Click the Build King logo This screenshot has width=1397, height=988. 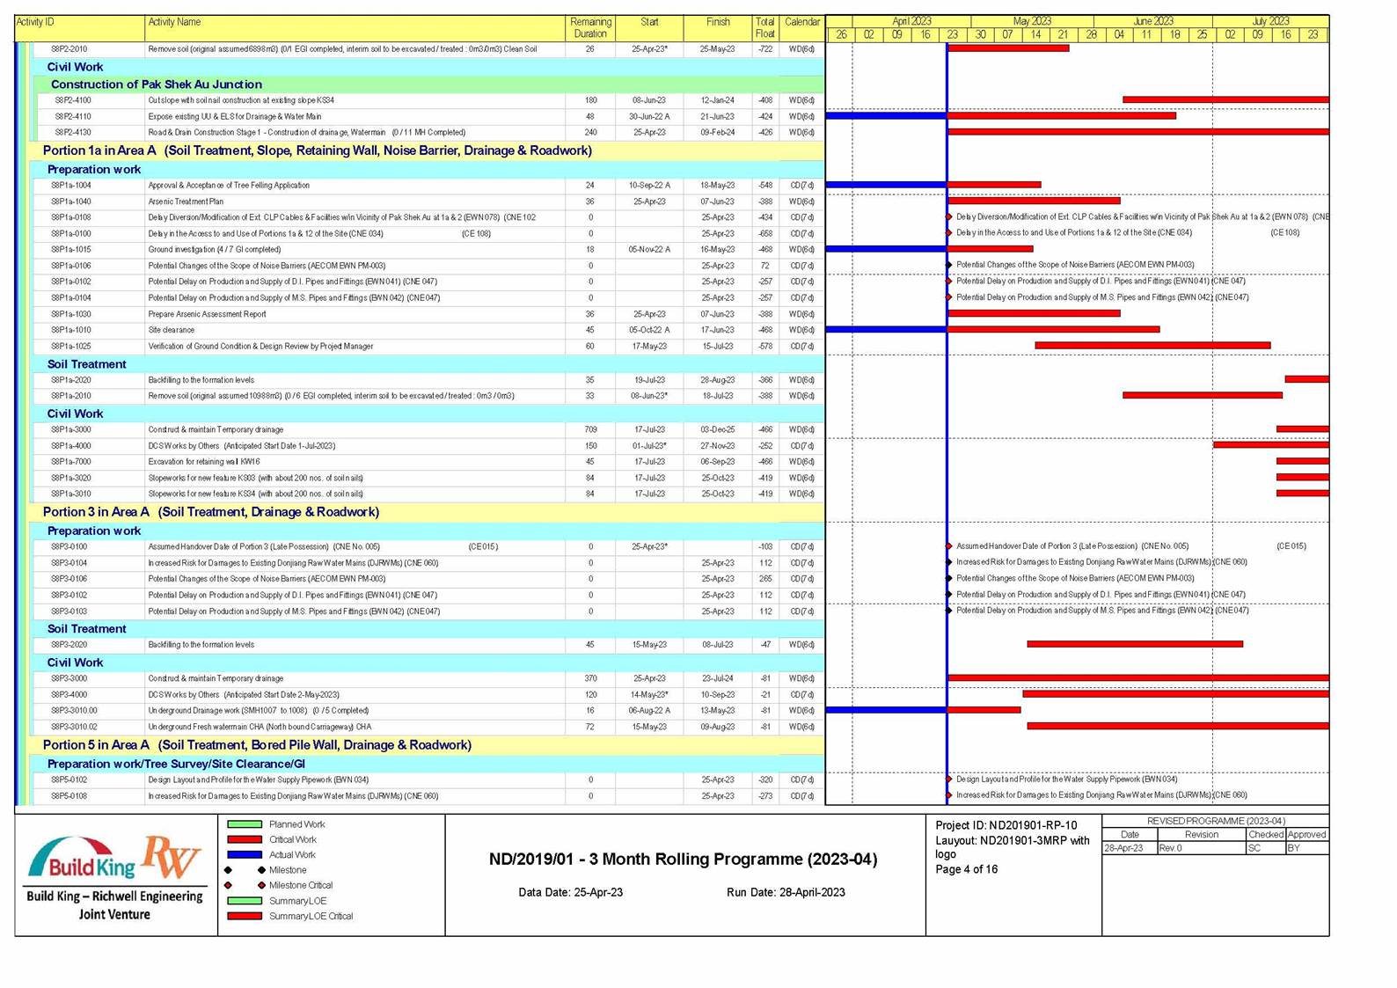(82, 859)
